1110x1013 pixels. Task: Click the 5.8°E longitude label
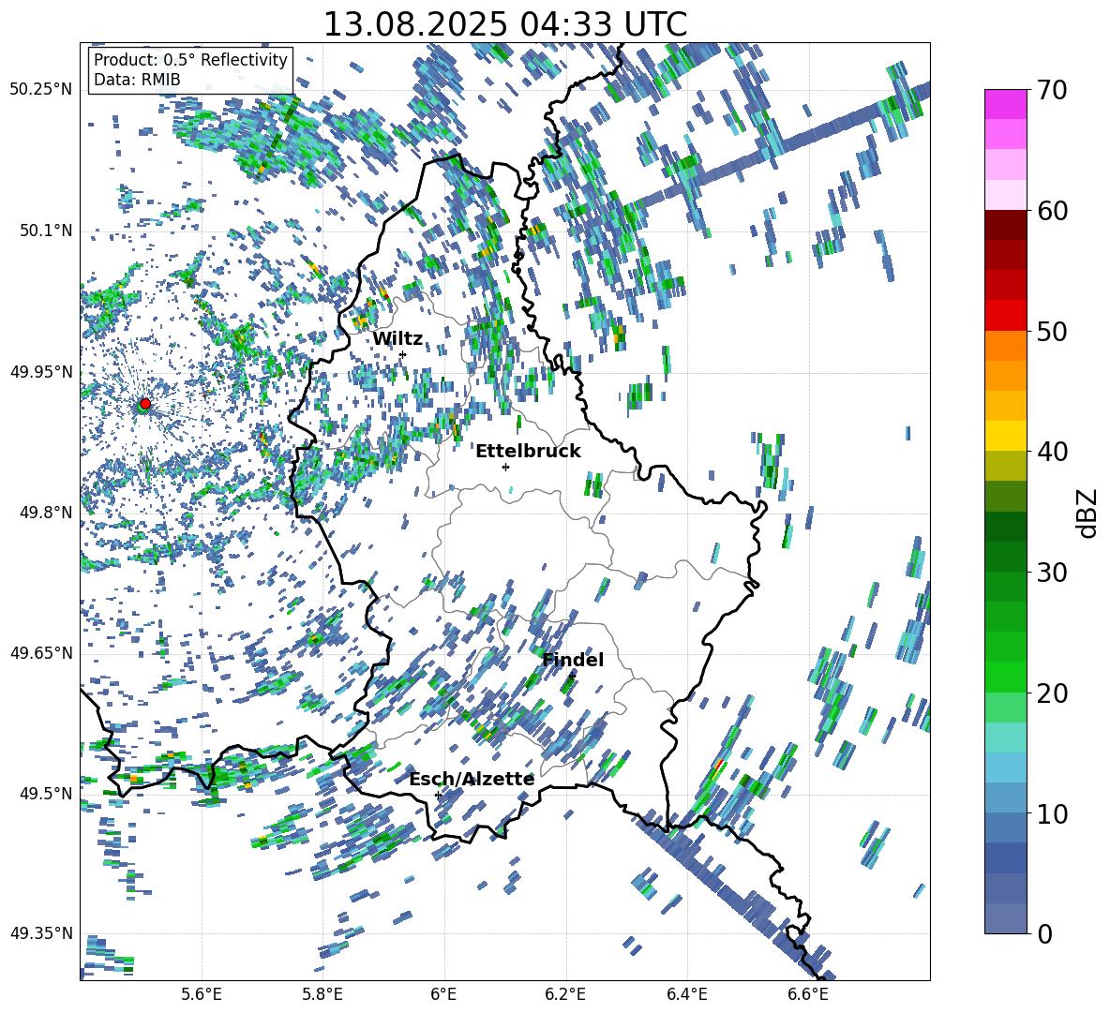tap(322, 994)
